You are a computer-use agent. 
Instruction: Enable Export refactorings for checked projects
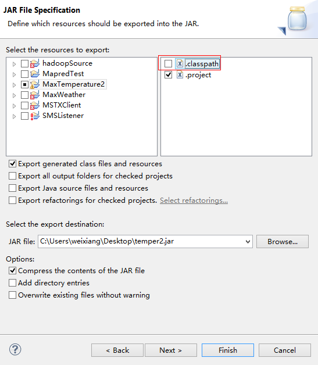click(12, 200)
